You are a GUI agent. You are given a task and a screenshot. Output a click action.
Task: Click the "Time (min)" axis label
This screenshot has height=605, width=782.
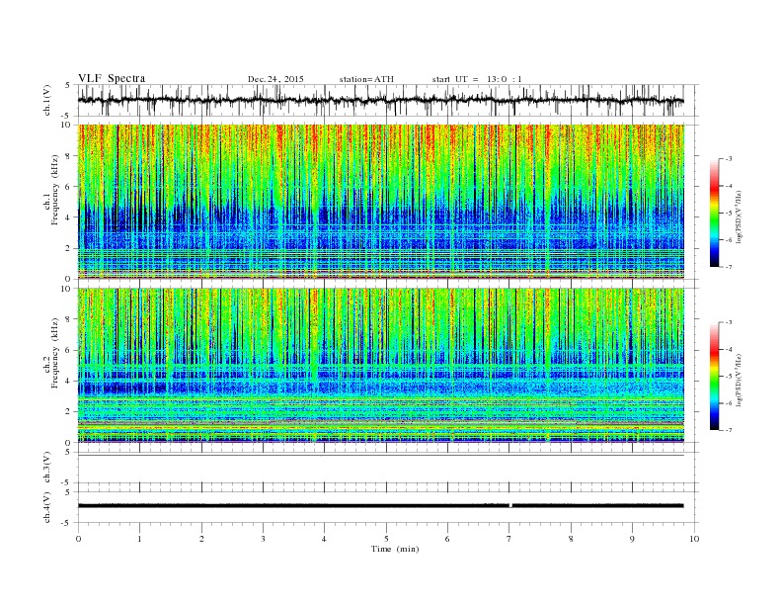395,549
